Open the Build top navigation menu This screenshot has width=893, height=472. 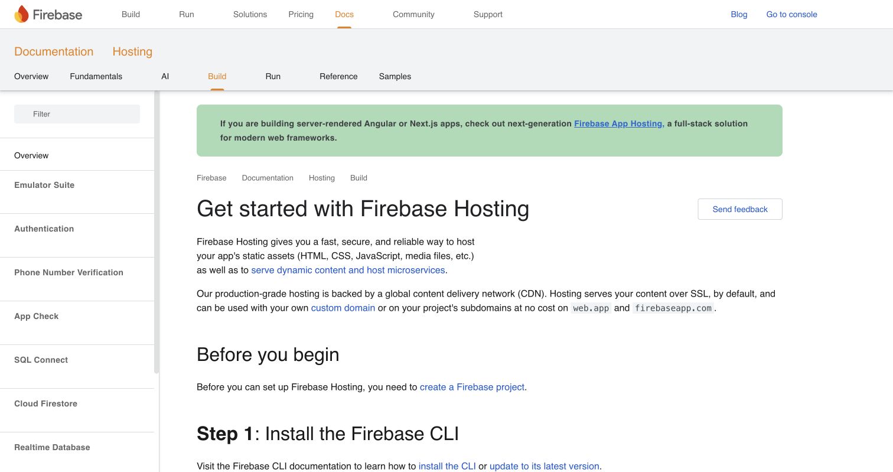131,14
